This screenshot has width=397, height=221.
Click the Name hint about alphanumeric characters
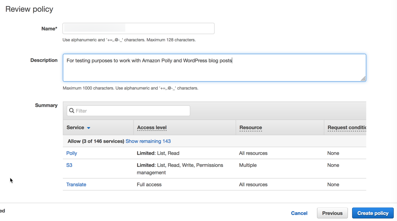point(129,40)
